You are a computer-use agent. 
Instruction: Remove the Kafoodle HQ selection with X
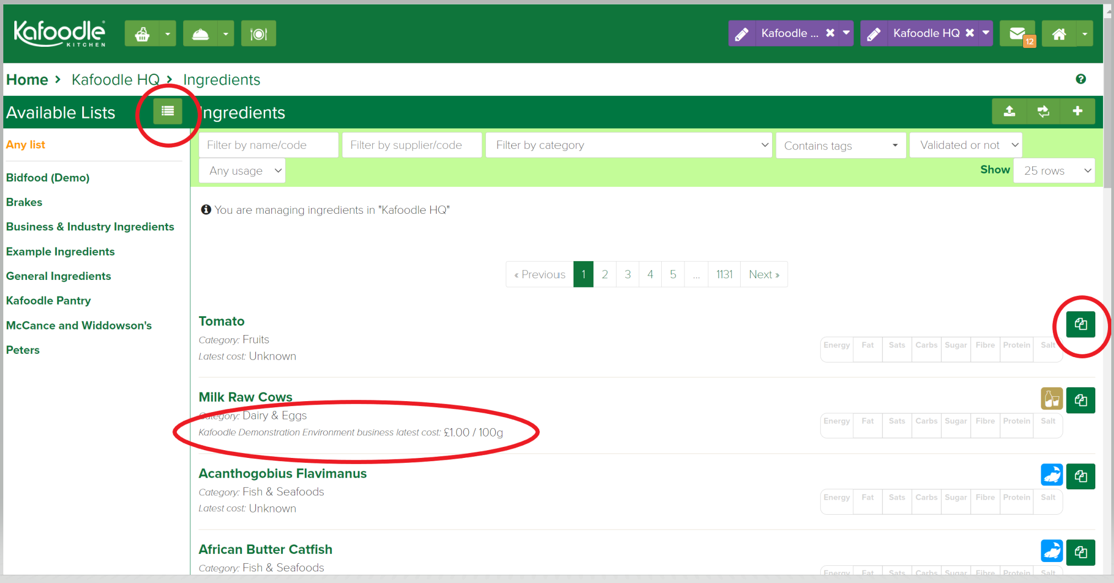click(x=970, y=33)
